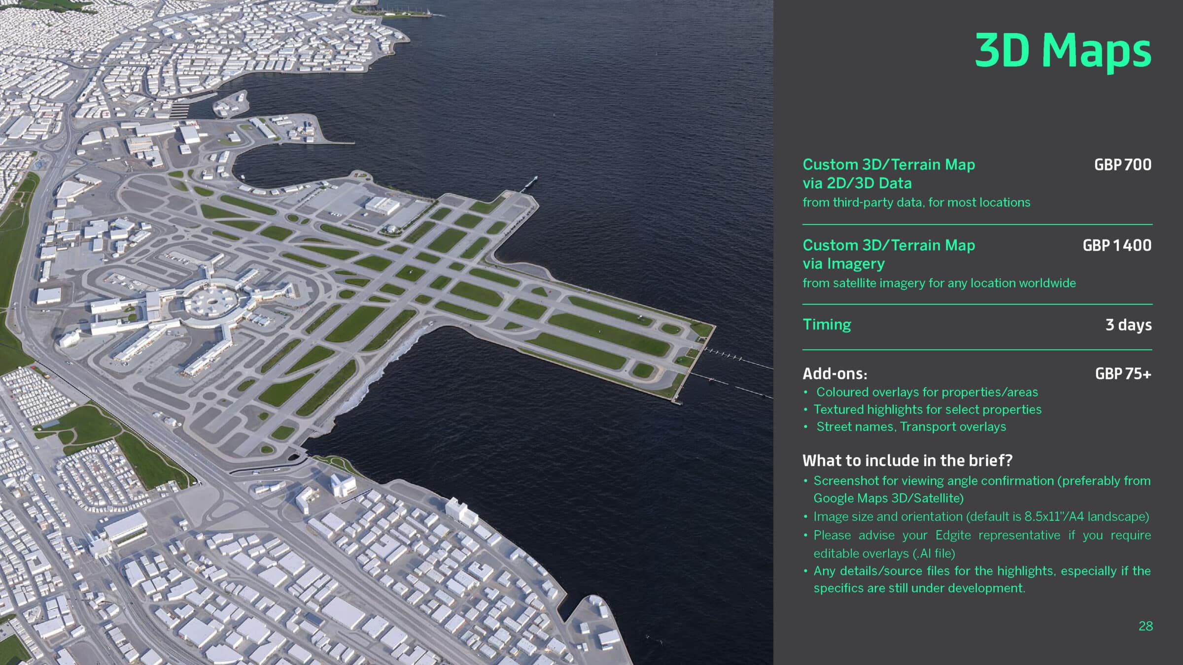Click the GBP 75+ add-on price
The width and height of the screenshot is (1183, 665).
tap(1122, 374)
